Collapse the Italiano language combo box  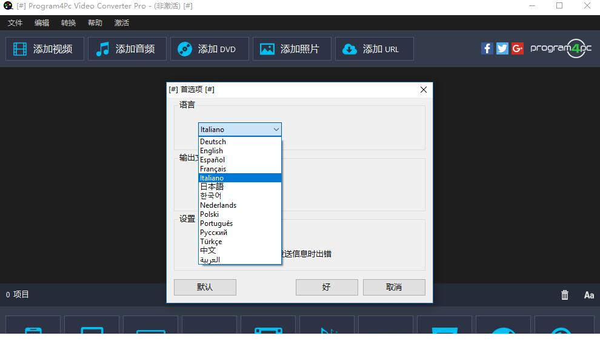click(x=240, y=130)
